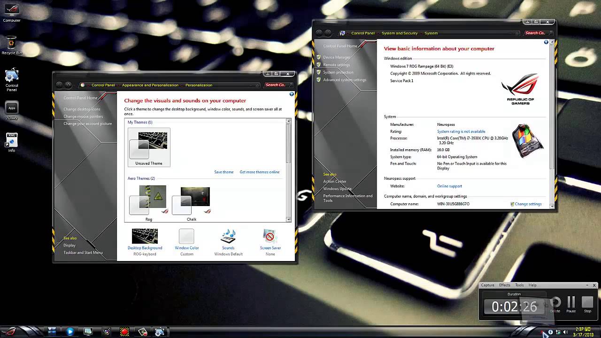601x338 pixels.
Task: Click the Save theme link
Action: pos(224,172)
